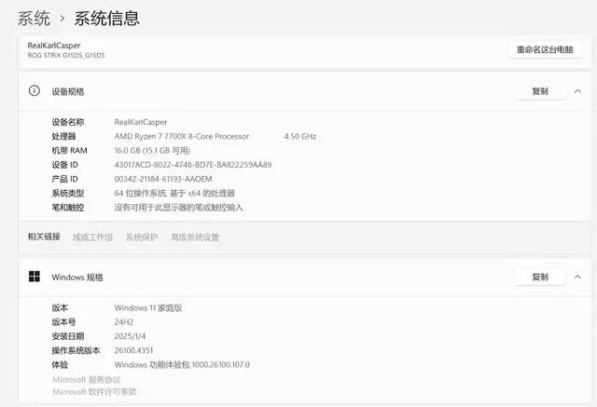597x407 pixels.
Task: Collapse the 设备规格 section chevron
Action: point(577,91)
